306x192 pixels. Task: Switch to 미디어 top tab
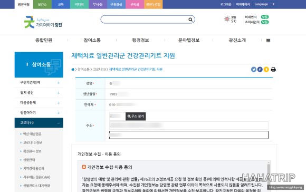79,5
